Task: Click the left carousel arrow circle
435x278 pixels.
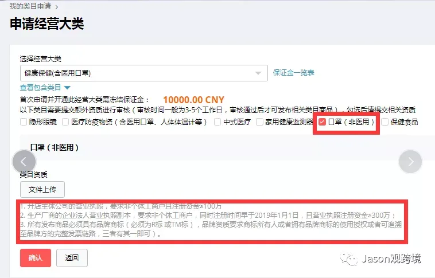Action: (24, 162)
